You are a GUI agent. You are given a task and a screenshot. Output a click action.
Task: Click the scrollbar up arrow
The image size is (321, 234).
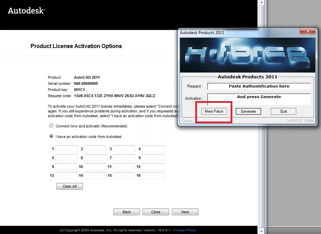(x=262, y=2)
